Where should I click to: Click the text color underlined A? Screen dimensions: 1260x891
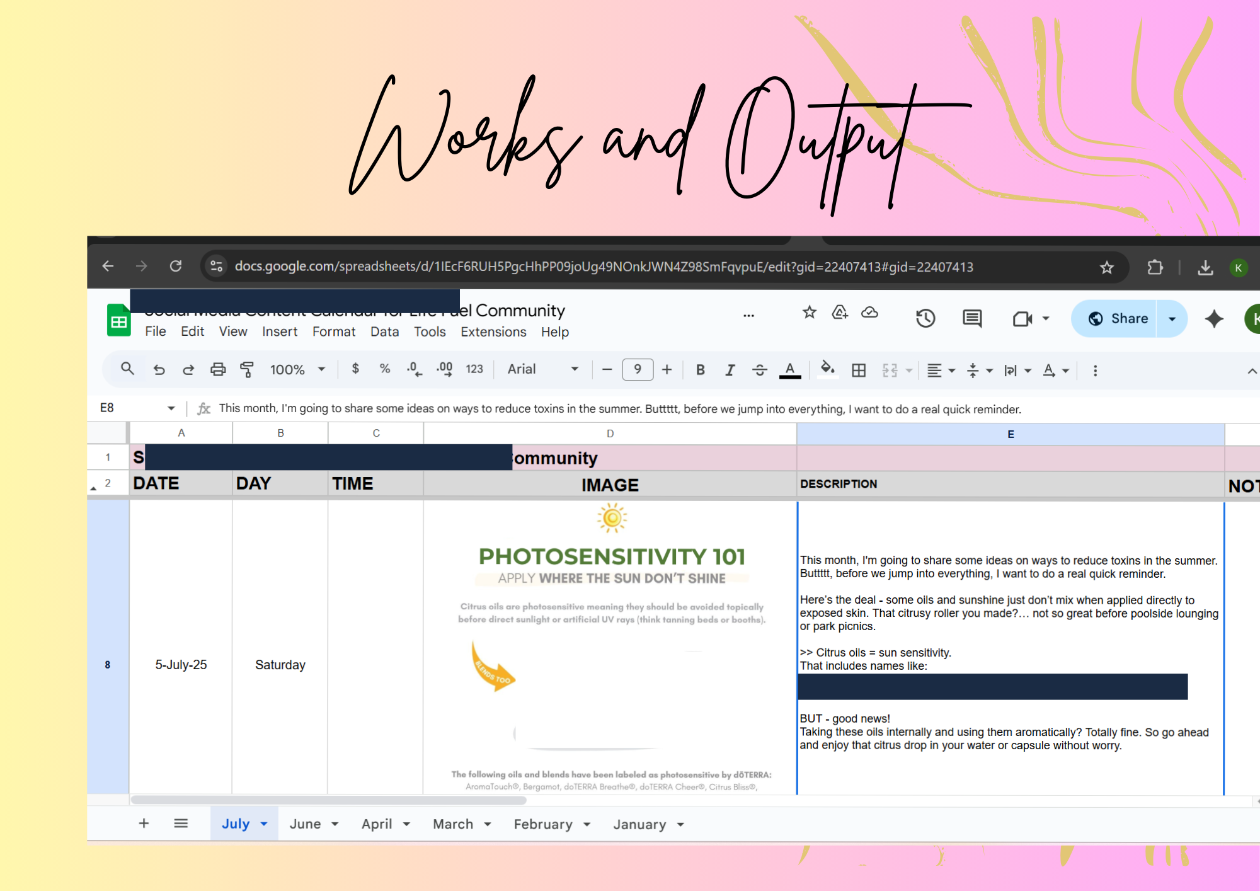point(789,370)
